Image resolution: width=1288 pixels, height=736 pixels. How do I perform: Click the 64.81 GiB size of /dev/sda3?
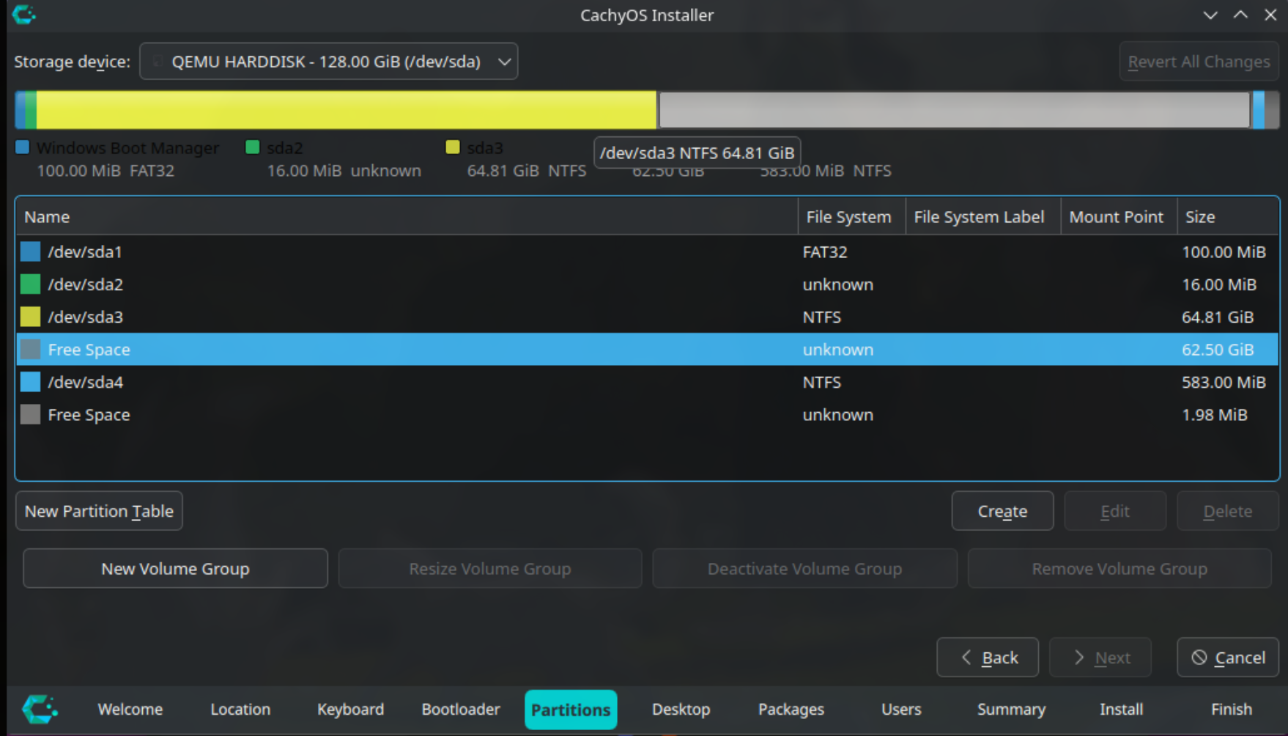[x=1218, y=317]
